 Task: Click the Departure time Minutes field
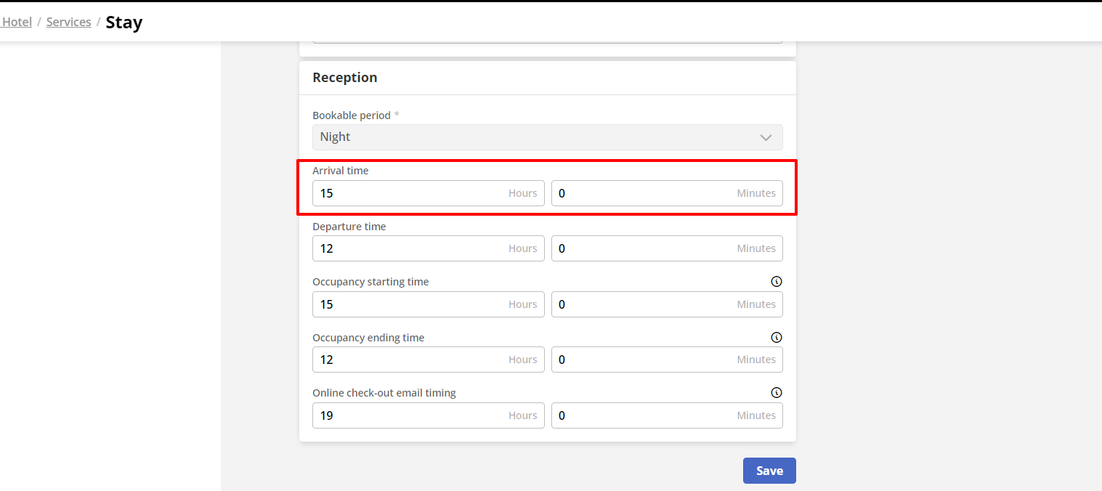point(666,248)
